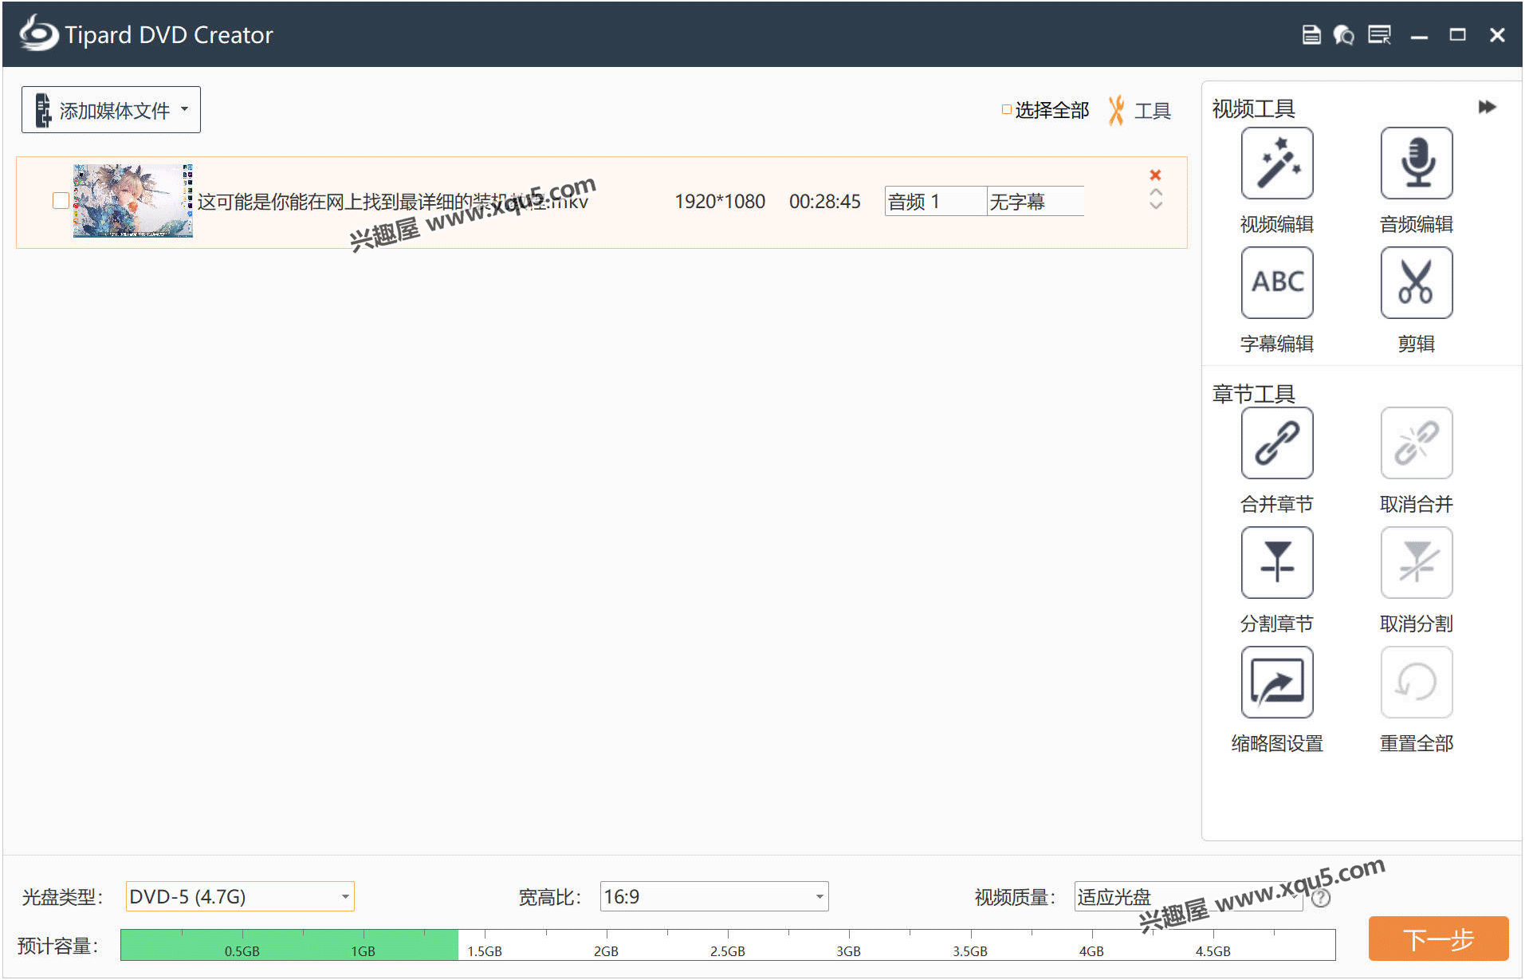Open the Video Edit (视频编辑) tool
The width and height of the screenshot is (1525, 980).
coord(1276,163)
